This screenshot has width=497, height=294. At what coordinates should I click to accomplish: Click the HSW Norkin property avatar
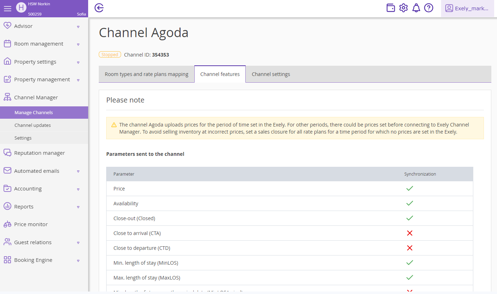pos(21,7)
